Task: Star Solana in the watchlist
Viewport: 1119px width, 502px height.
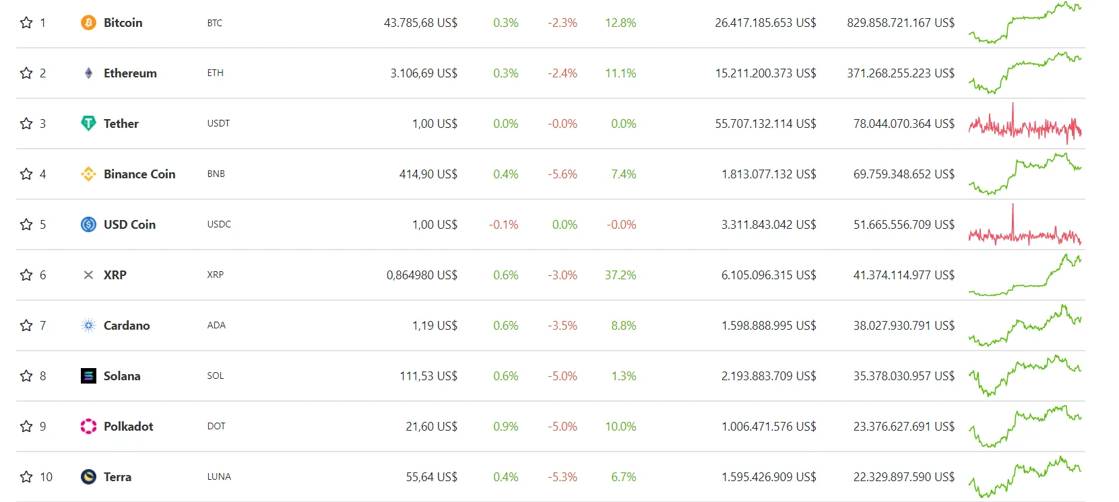Action: coord(26,376)
